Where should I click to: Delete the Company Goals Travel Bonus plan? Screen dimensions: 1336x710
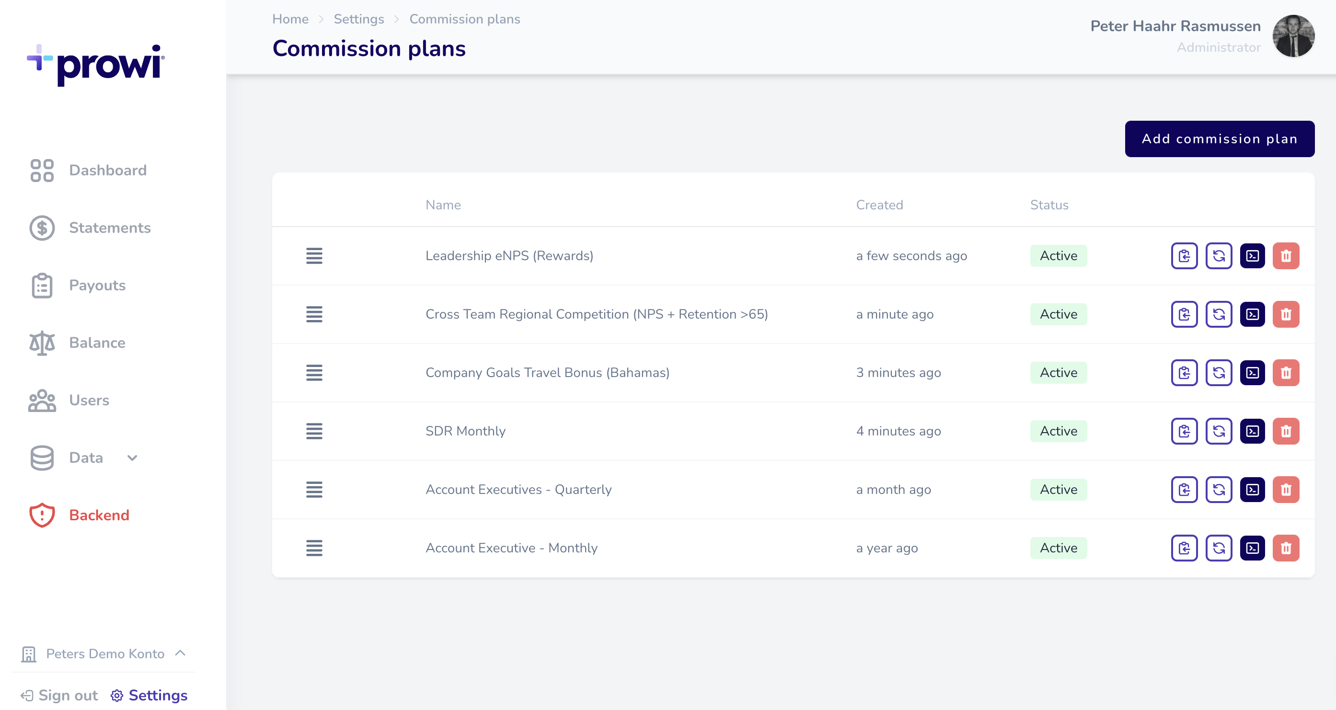pos(1286,372)
